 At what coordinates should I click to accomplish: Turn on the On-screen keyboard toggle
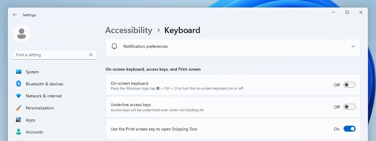pos(349,85)
